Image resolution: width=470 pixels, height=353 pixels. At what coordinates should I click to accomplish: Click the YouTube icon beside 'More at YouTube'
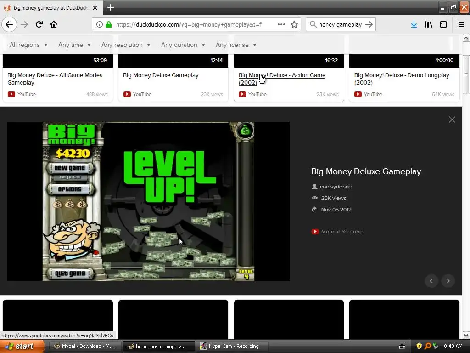(315, 232)
